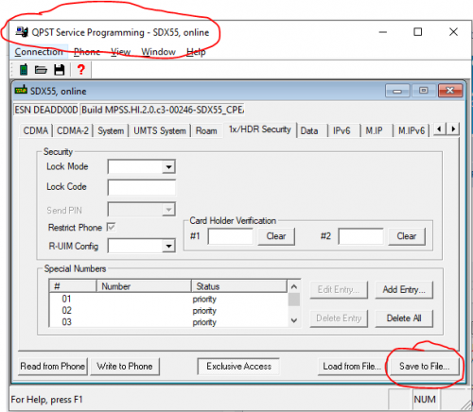
Task: Select special number row 03
Action: click(168, 322)
